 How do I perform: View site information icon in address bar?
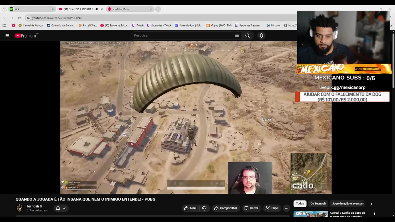click(x=28, y=18)
